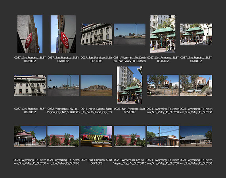The image size is (226, 178).
Task: Select the red building photo labeled 0021_Wyonming
Action: tap(63, 136)
